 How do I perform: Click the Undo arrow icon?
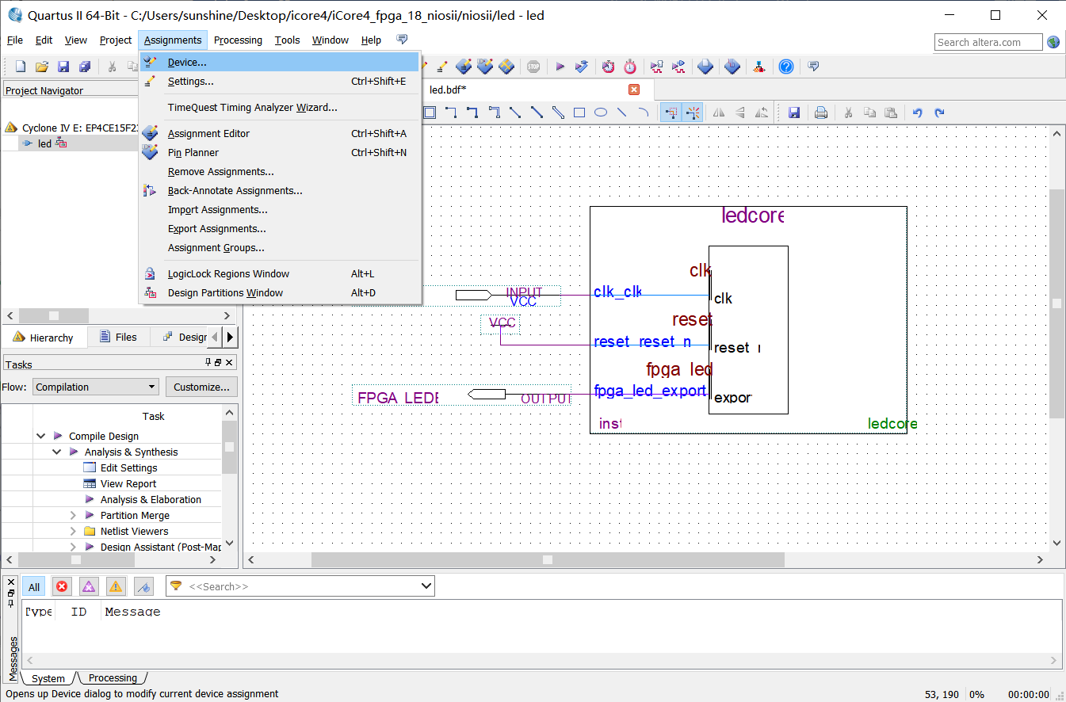click(917, 113)
